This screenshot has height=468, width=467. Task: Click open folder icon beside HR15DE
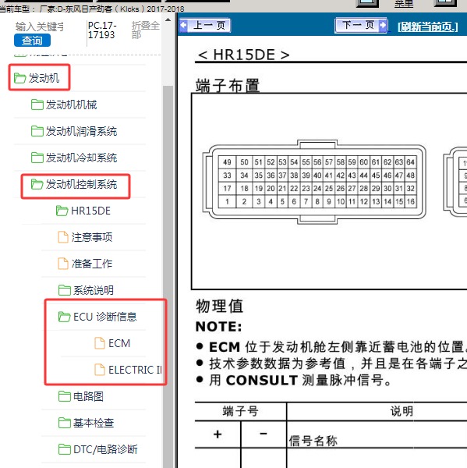[x=62, y=211]
